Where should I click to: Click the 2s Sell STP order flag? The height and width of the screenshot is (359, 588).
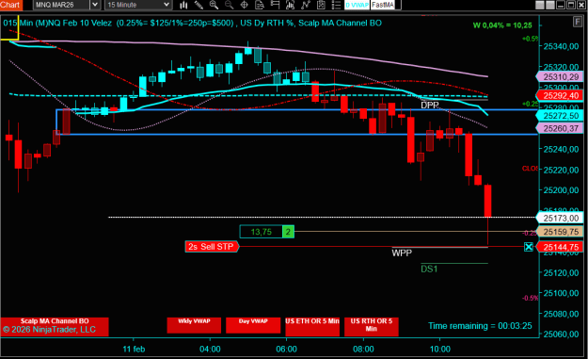point(212,247)
